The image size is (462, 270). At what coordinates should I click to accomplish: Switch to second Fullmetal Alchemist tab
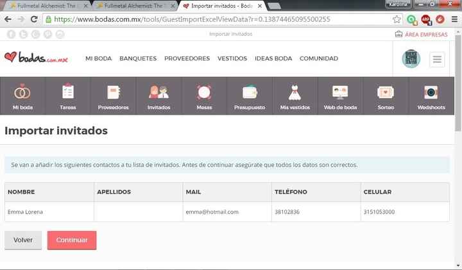tap(134, 6)
